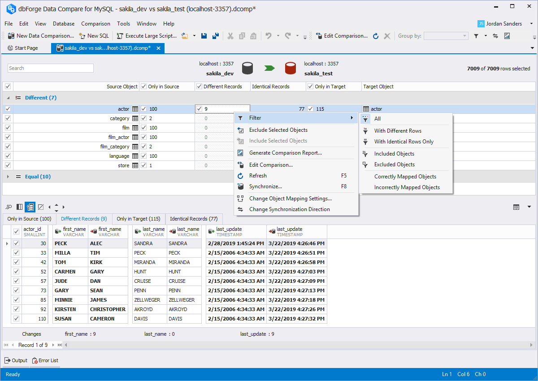Click the toolbar filter funnel icon
The height and width of the screenshot is (381, 538).
476,36
